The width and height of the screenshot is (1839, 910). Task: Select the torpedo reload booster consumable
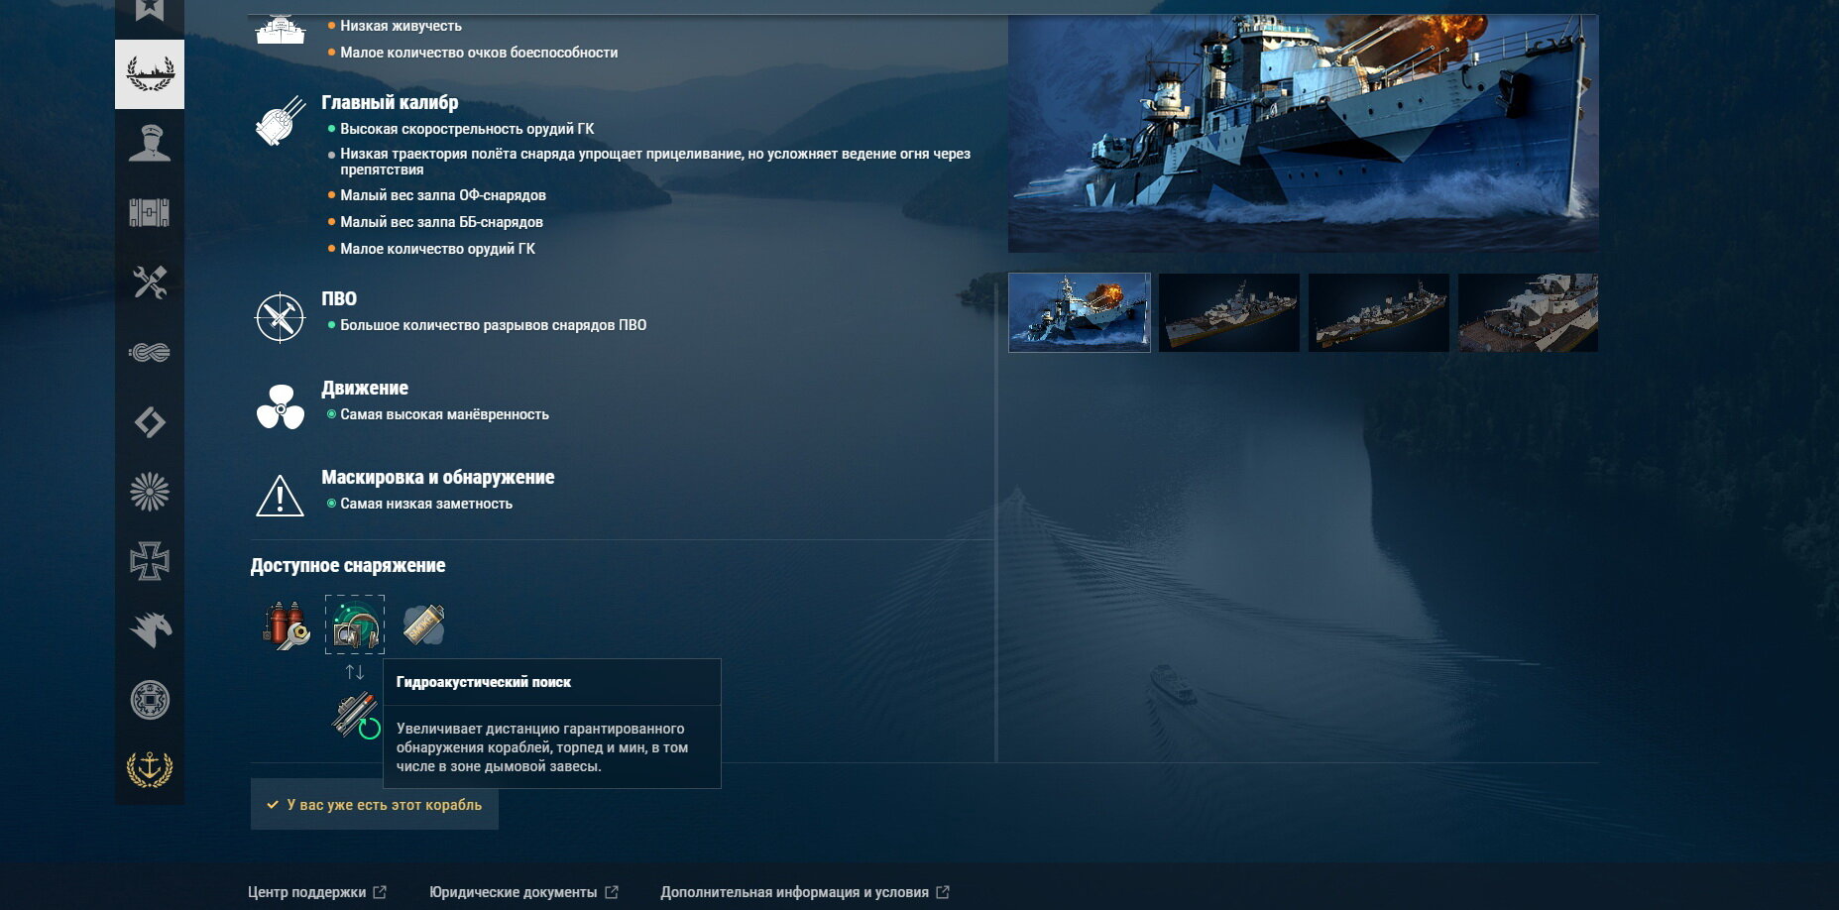click(355, 716)
